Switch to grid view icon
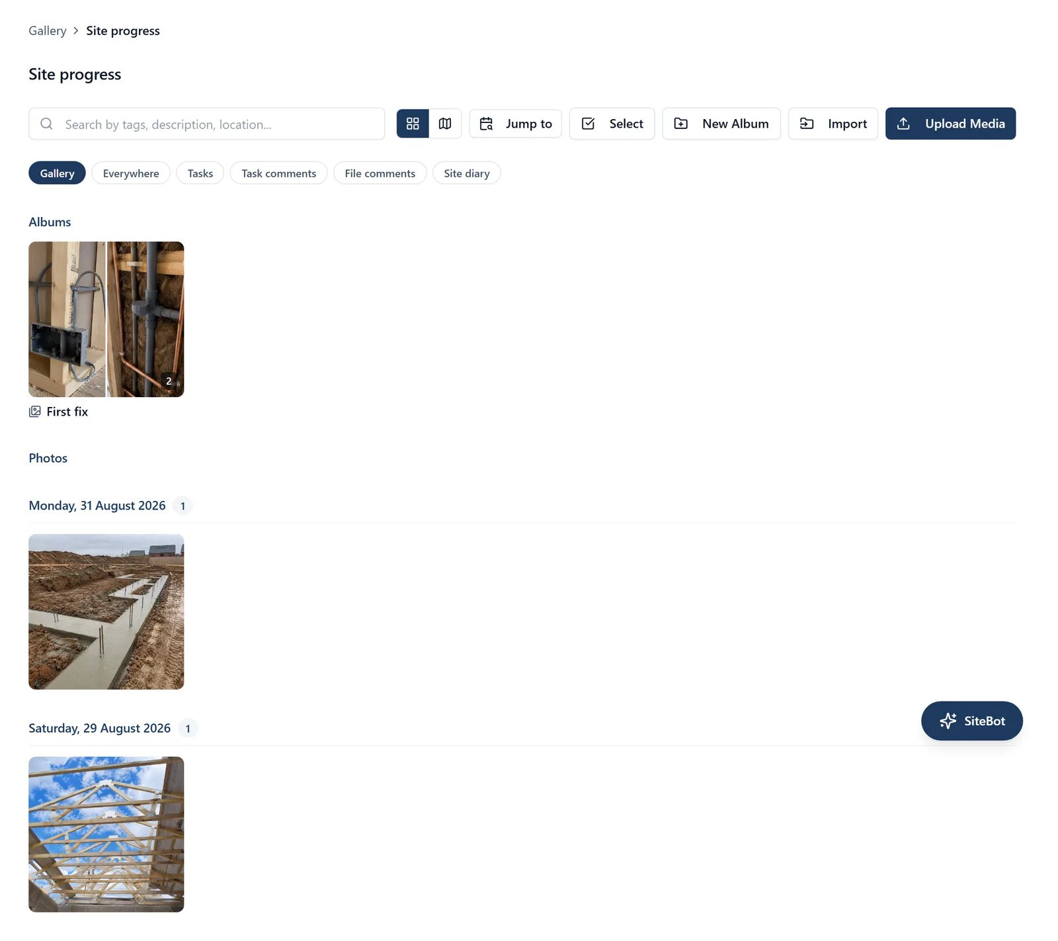The image size is (1058, 941). (413, 124)
